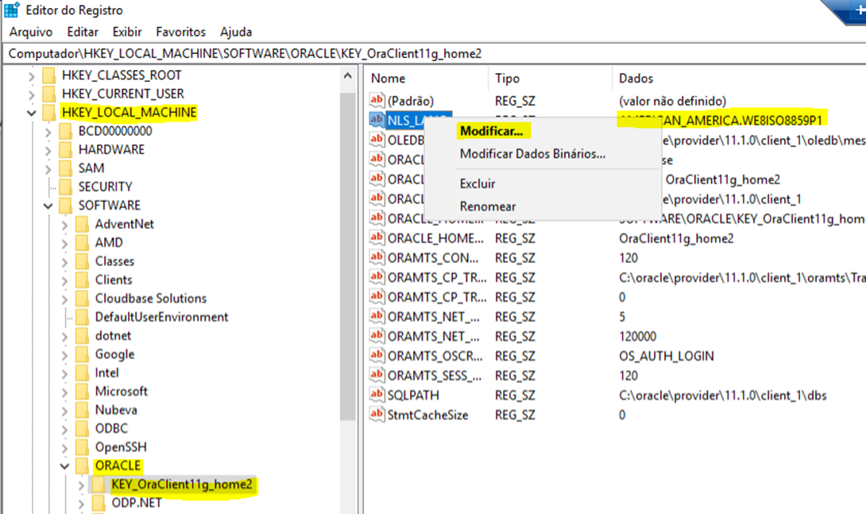Select the OS_AUTH_LOGIN data cell

coord(666,356)
